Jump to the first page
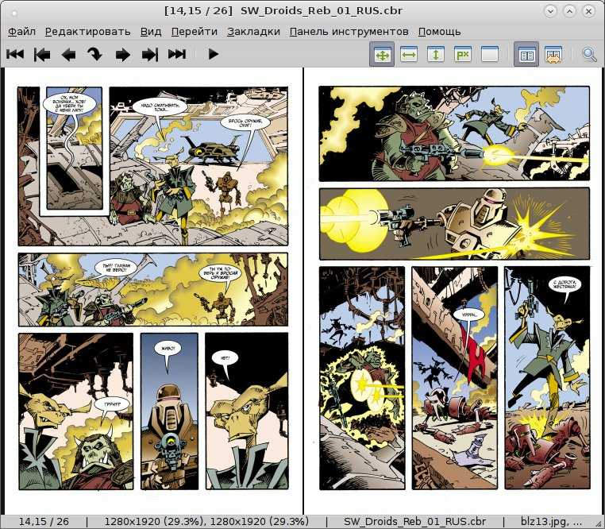The width and height of the screenshot is (605, 529). pyautogui.click(x=15, y=54)
